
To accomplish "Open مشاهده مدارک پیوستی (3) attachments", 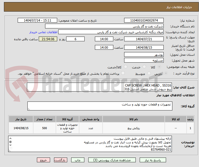I will point(112,160).
